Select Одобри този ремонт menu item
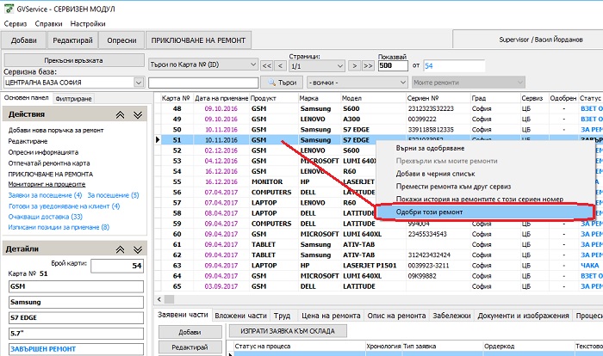 coord(484,212)
